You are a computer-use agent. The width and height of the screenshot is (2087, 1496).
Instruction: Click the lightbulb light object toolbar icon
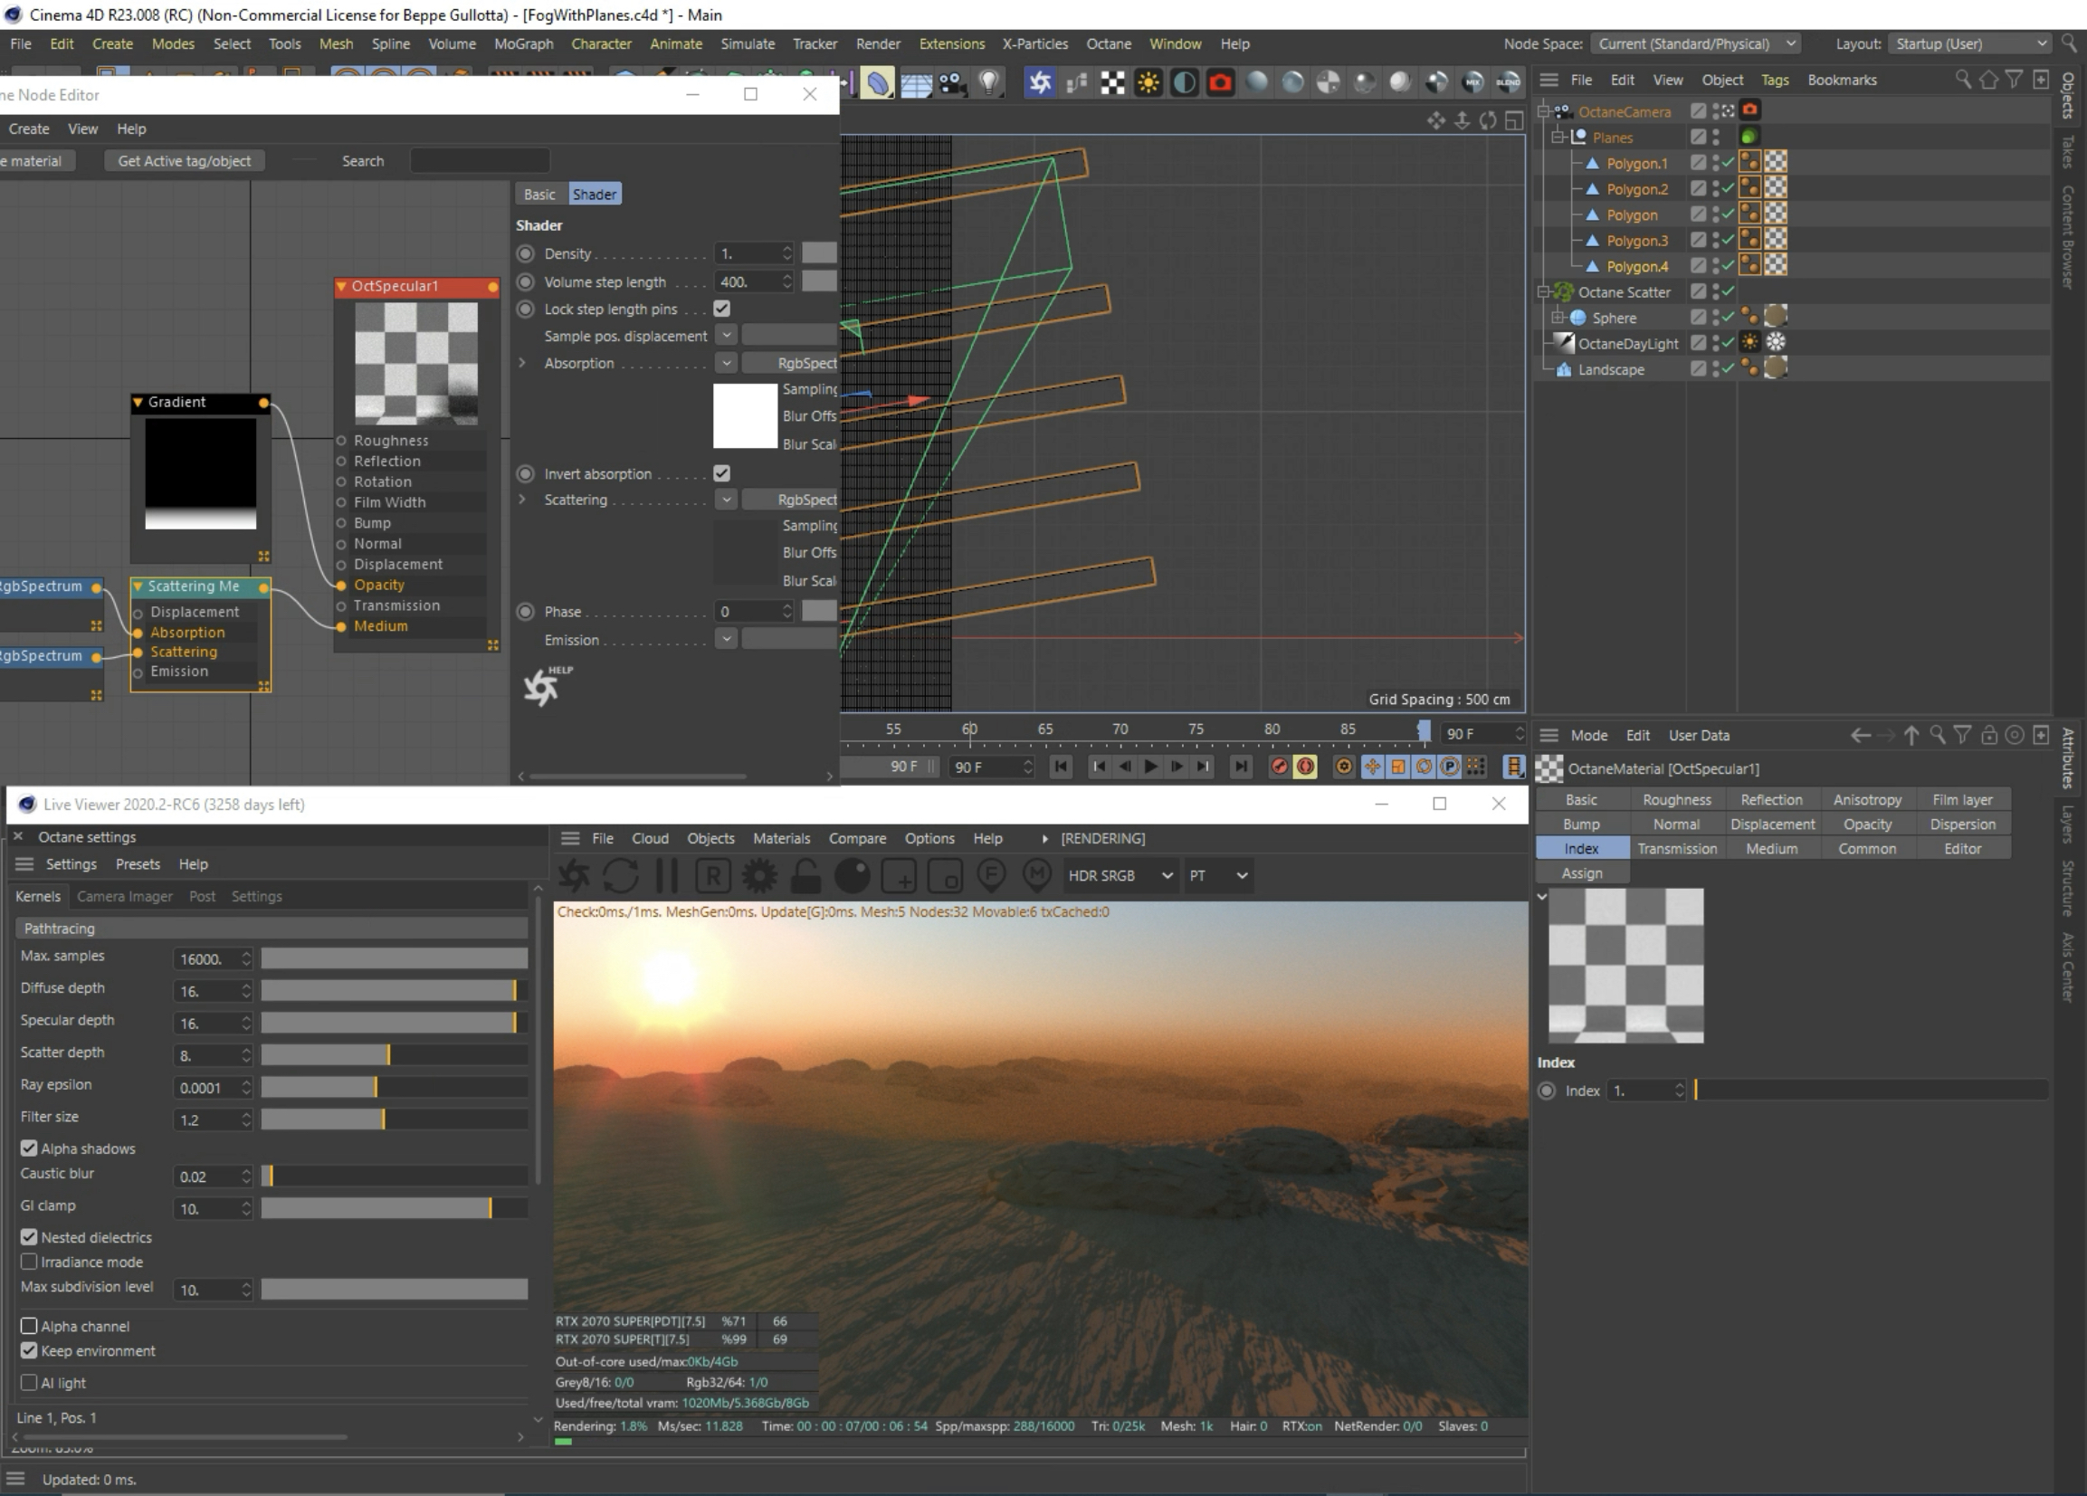(988, 82)
